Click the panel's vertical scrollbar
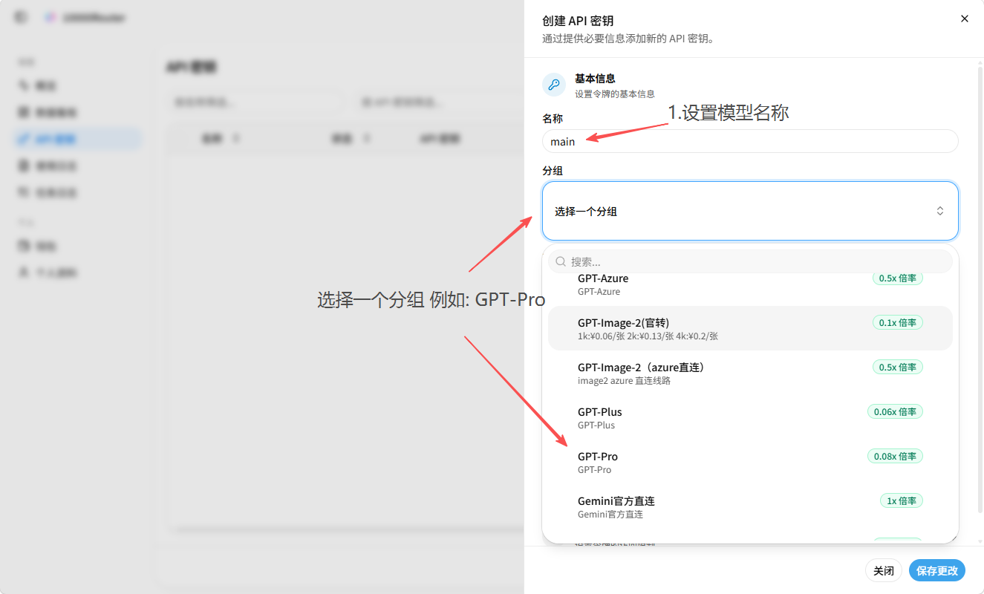This screenshot has height=594, width=984. pos(980,290)
